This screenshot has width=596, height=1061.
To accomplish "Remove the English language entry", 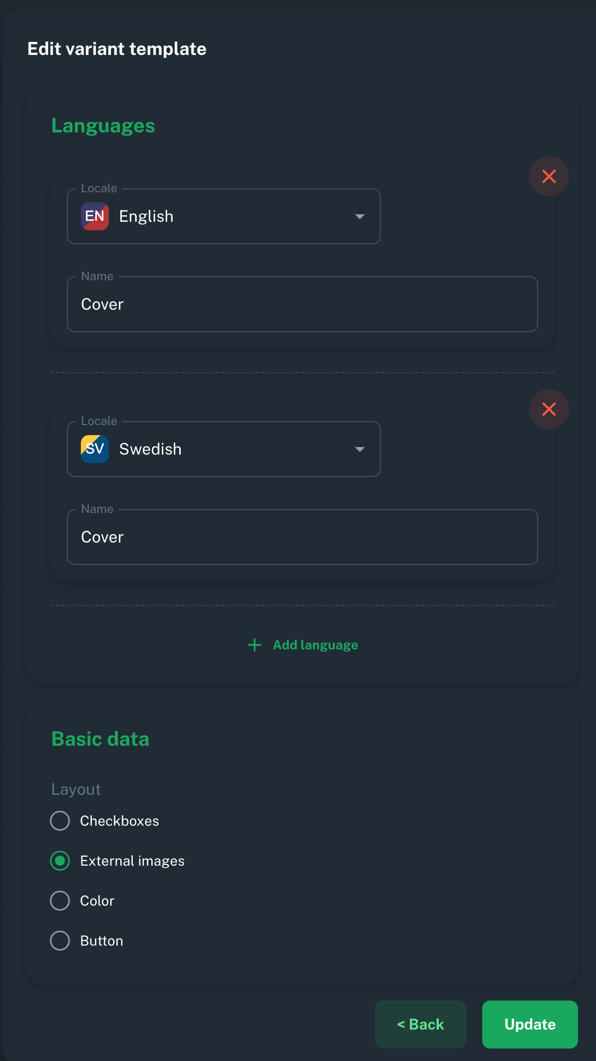I will 549,176.
